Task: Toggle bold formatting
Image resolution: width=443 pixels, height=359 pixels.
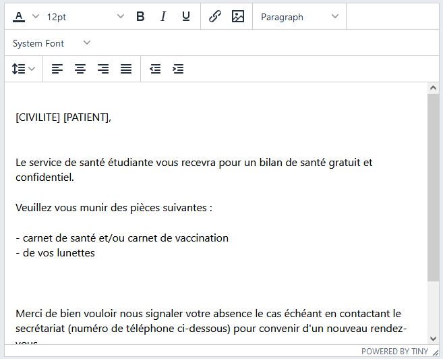Action: (x=140, y=17)
